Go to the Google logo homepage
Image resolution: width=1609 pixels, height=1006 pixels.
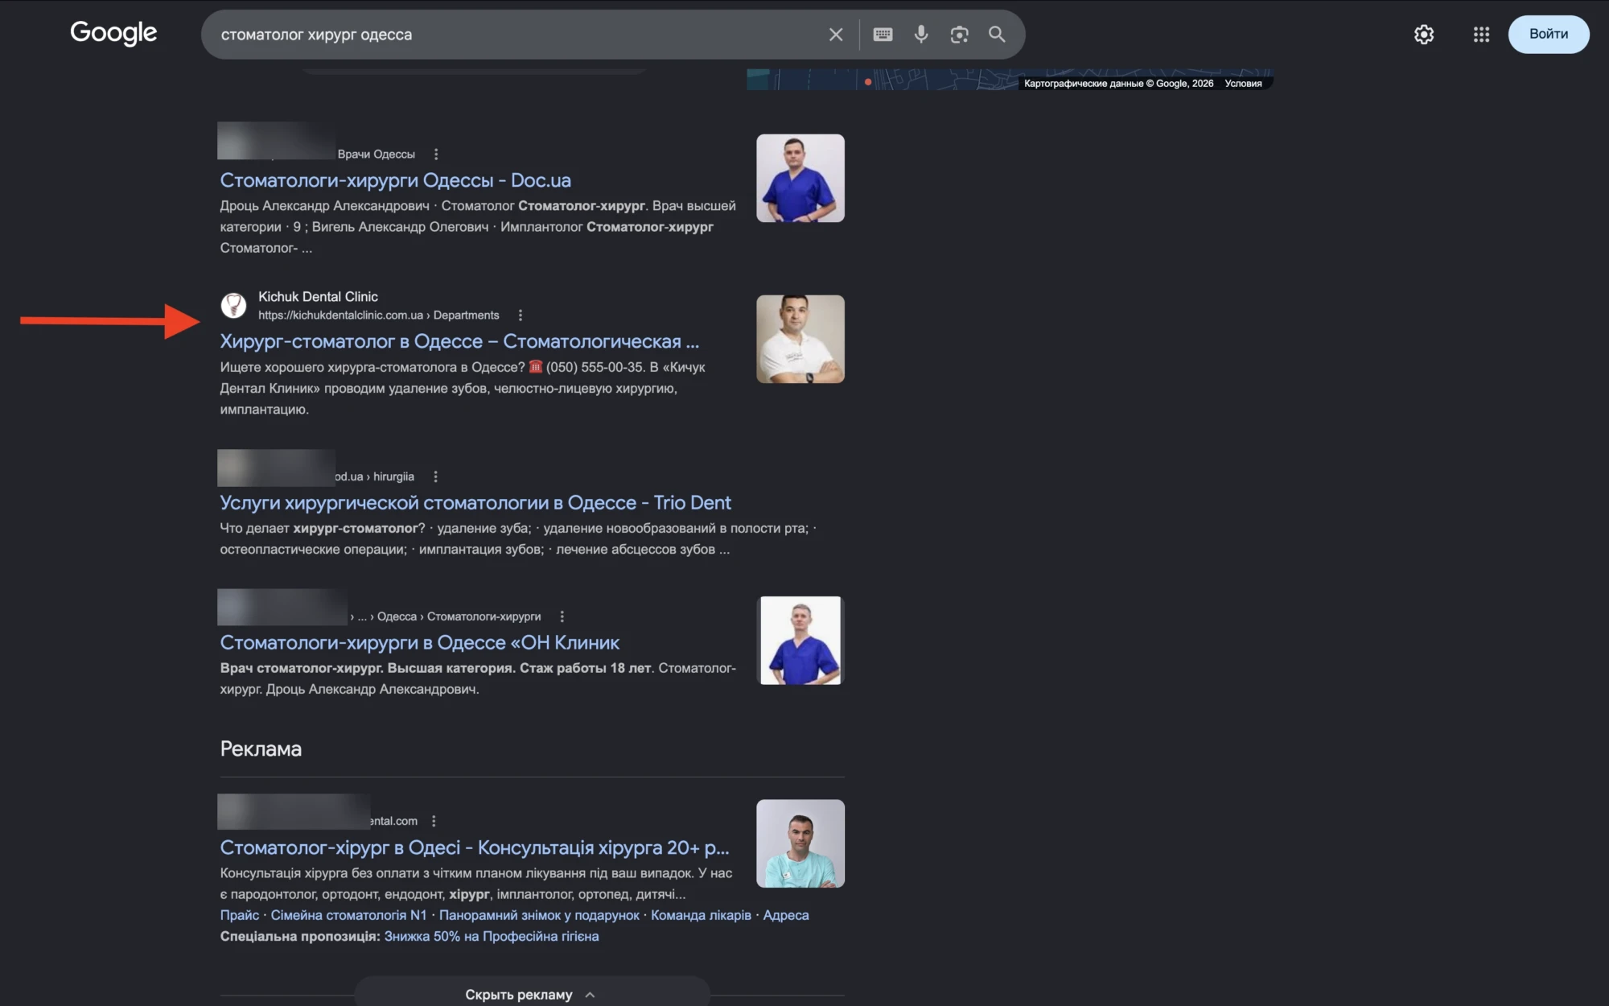pyautogui.click(x=113, y=34)
